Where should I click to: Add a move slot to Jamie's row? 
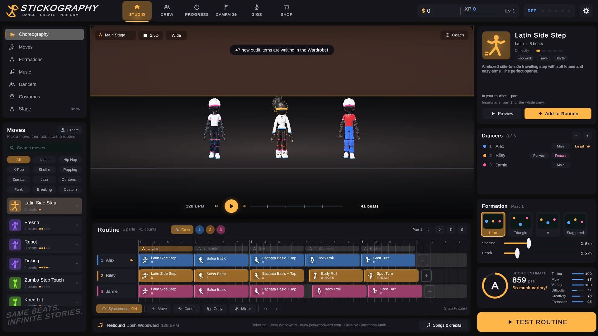click(430, 292)
